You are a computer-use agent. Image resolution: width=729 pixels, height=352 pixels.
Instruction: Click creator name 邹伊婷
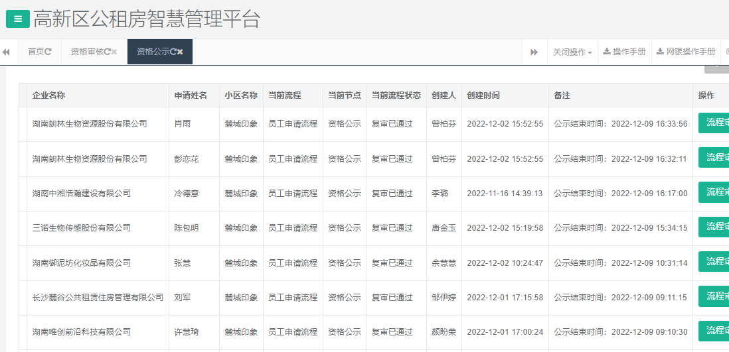pos(444,297)
